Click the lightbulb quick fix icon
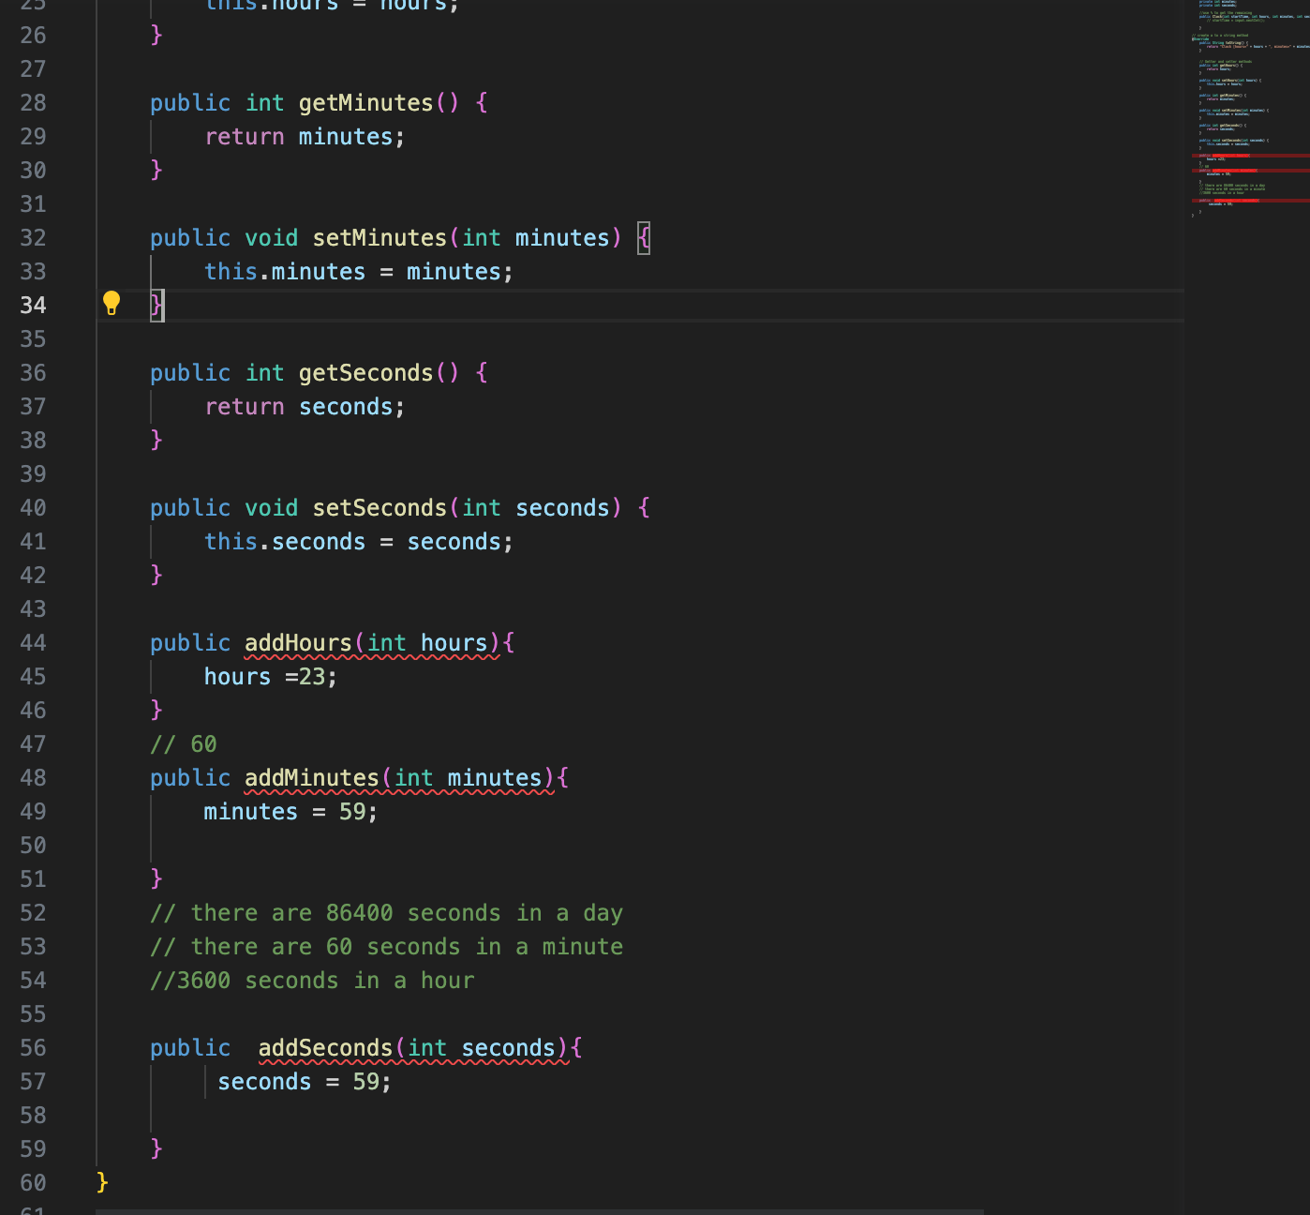Viewport: 1310px width, 1215px height. [112, 303]
